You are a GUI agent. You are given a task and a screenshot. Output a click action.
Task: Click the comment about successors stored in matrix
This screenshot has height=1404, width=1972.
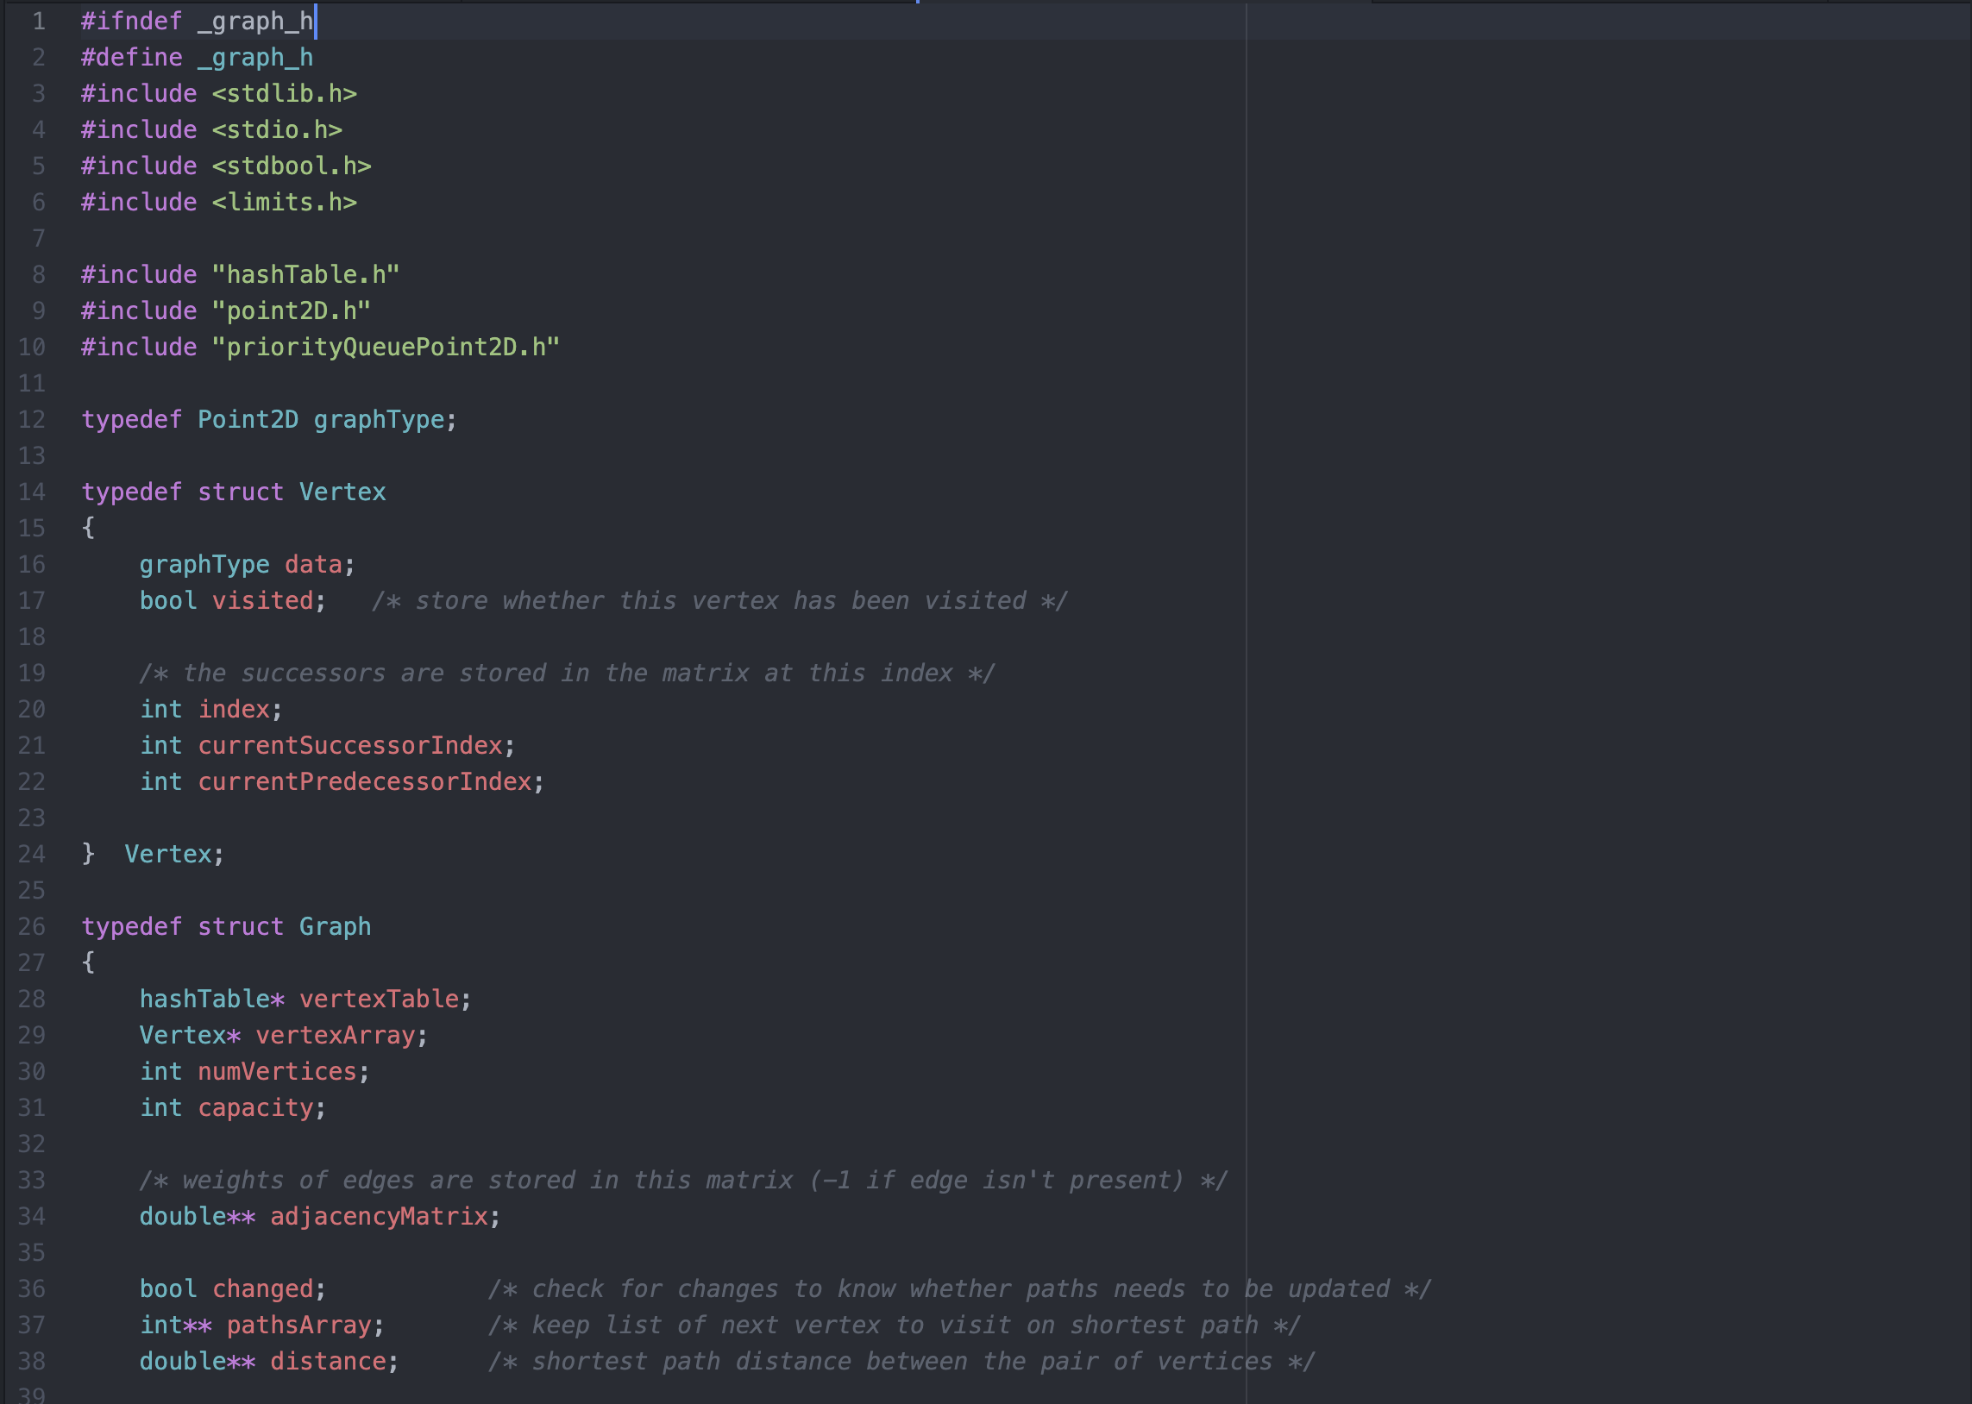click(567, 674)
